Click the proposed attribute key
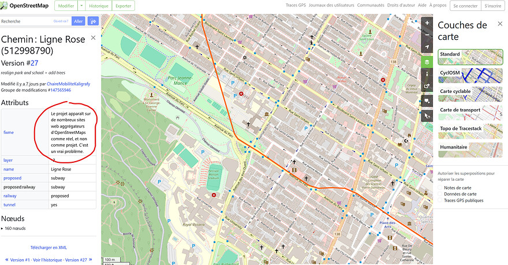Image resolution: width=508 pixels, height=265 pixels. [12, 178]
